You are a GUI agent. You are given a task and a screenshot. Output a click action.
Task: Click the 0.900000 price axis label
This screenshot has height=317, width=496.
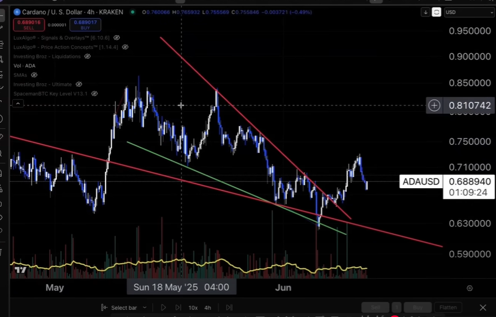[470, 56]
